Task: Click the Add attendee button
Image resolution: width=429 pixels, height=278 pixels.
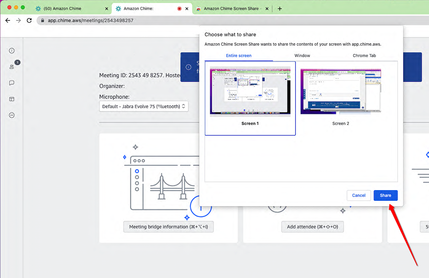Action: pos(313,227)
